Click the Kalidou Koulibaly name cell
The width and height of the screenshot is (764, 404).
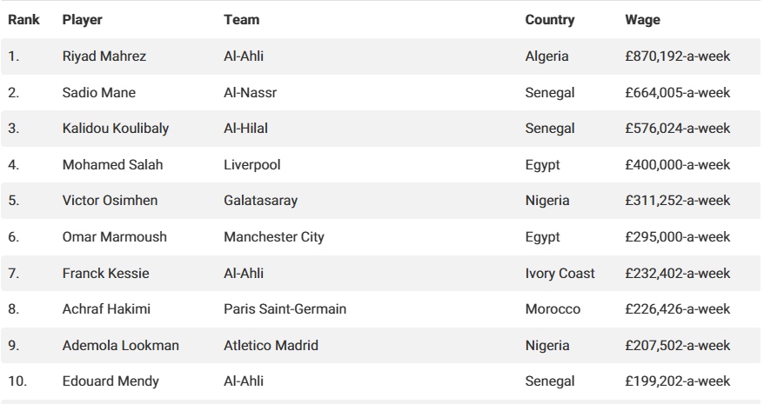click(x=116, y=129)
